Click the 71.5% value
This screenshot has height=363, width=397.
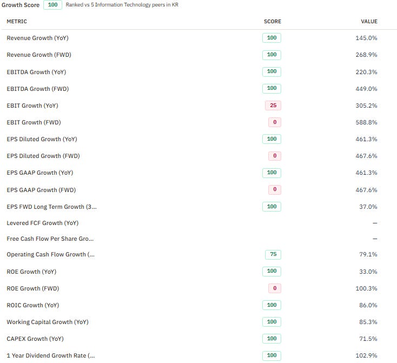[x=368, y=339]
